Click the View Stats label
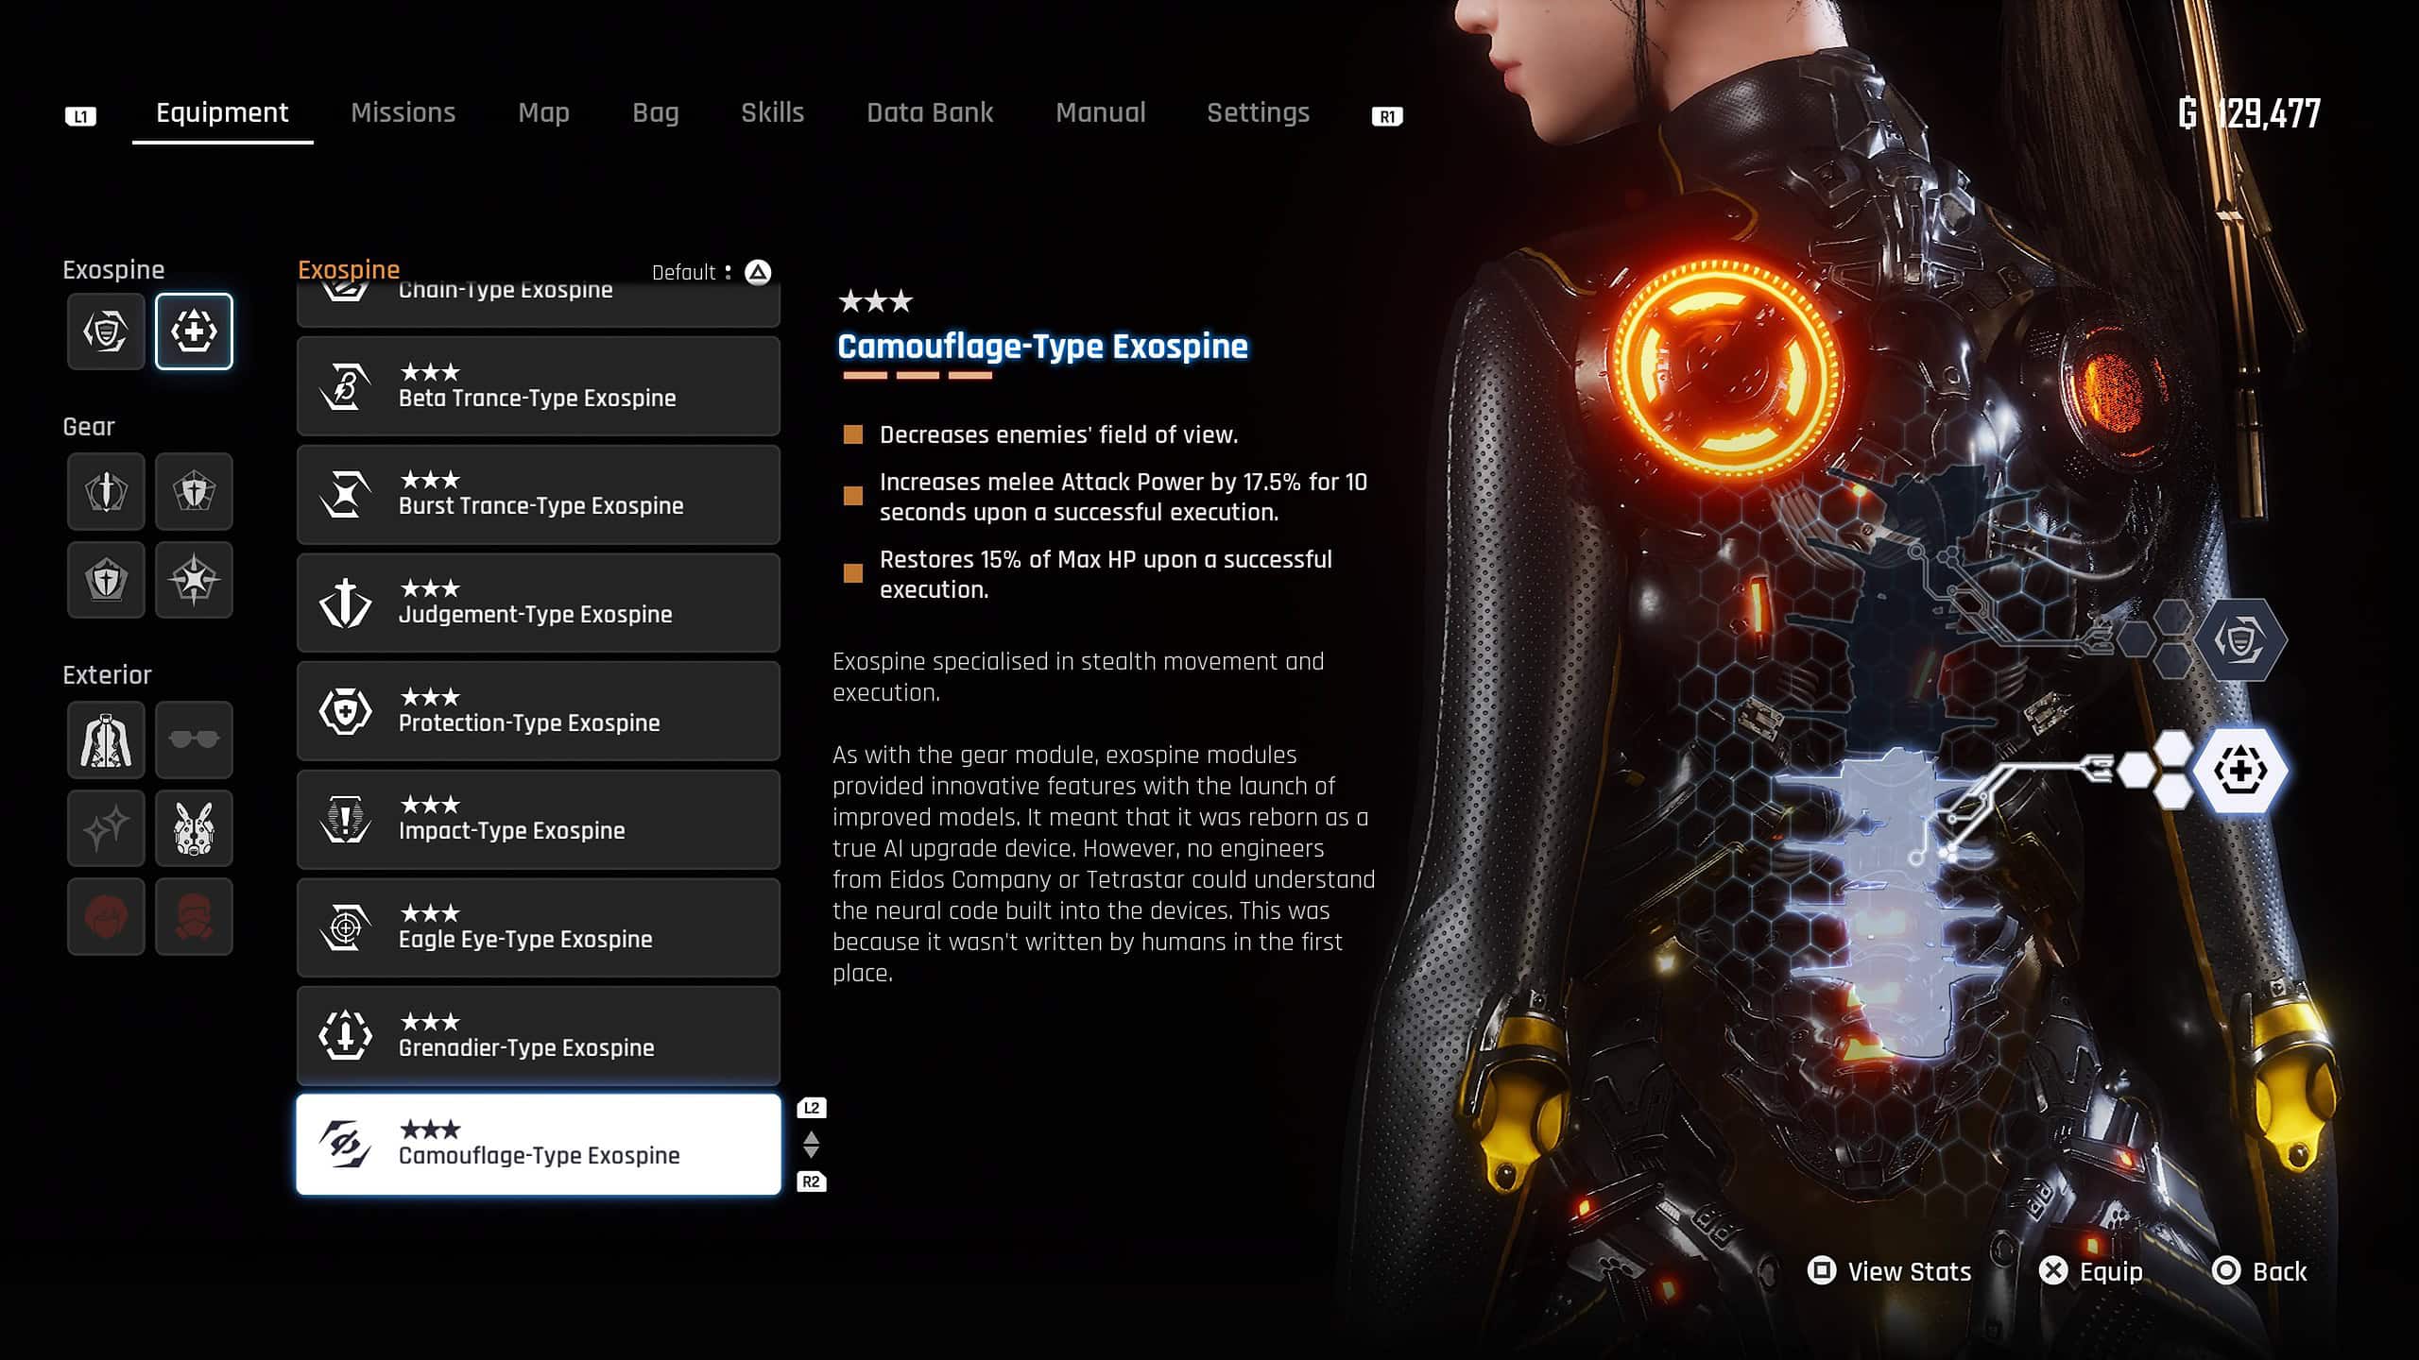The image size is (2419, 1360). coord(1910,1271)
